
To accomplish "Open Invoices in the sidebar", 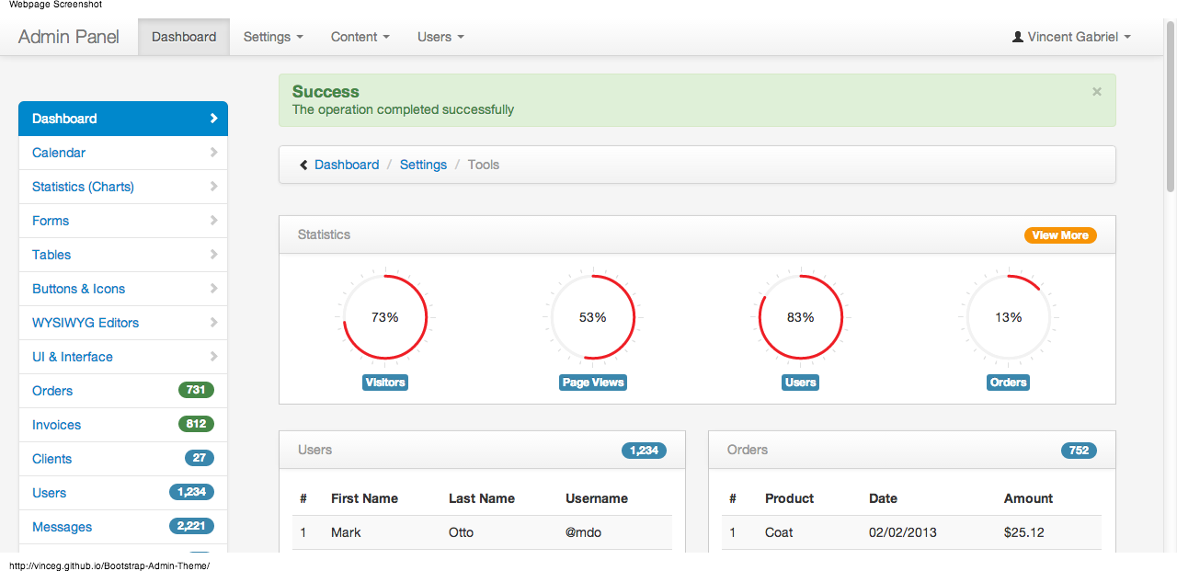I will (123, 425).
